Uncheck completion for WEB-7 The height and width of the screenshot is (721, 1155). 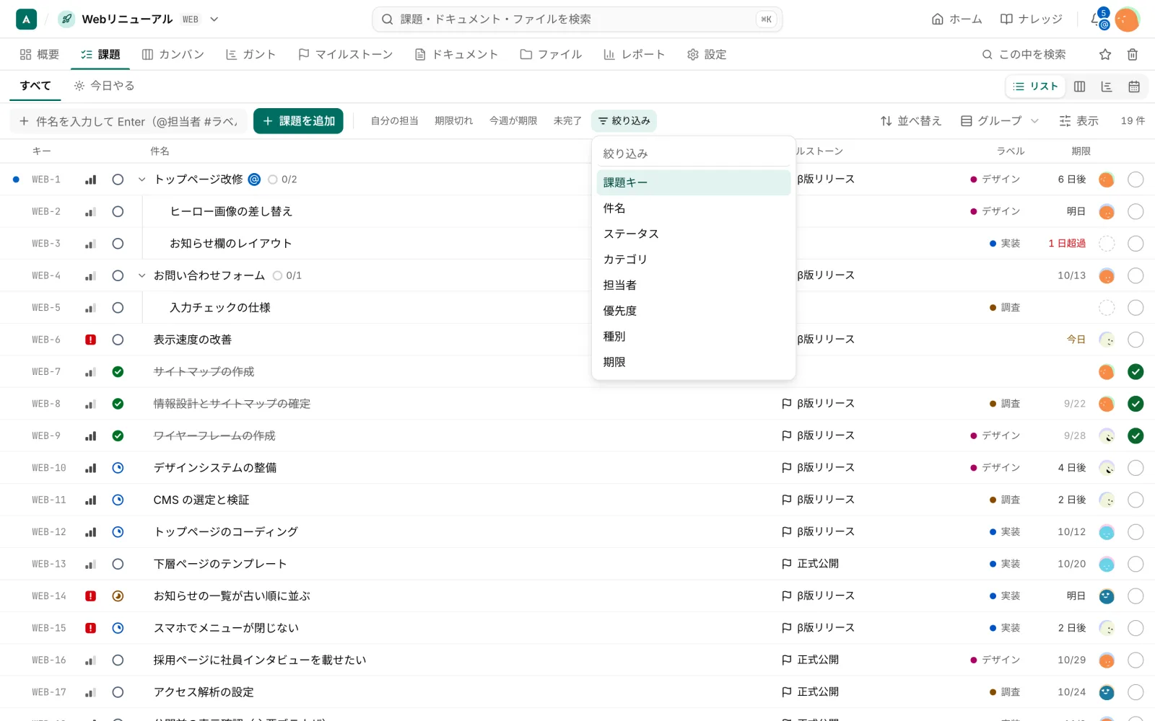point(1136,372)
